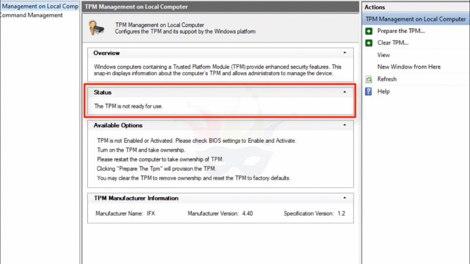Click the blue Help question mark icon
The height and width of the screenshot is (264, 470).
(x=369, y=91)
